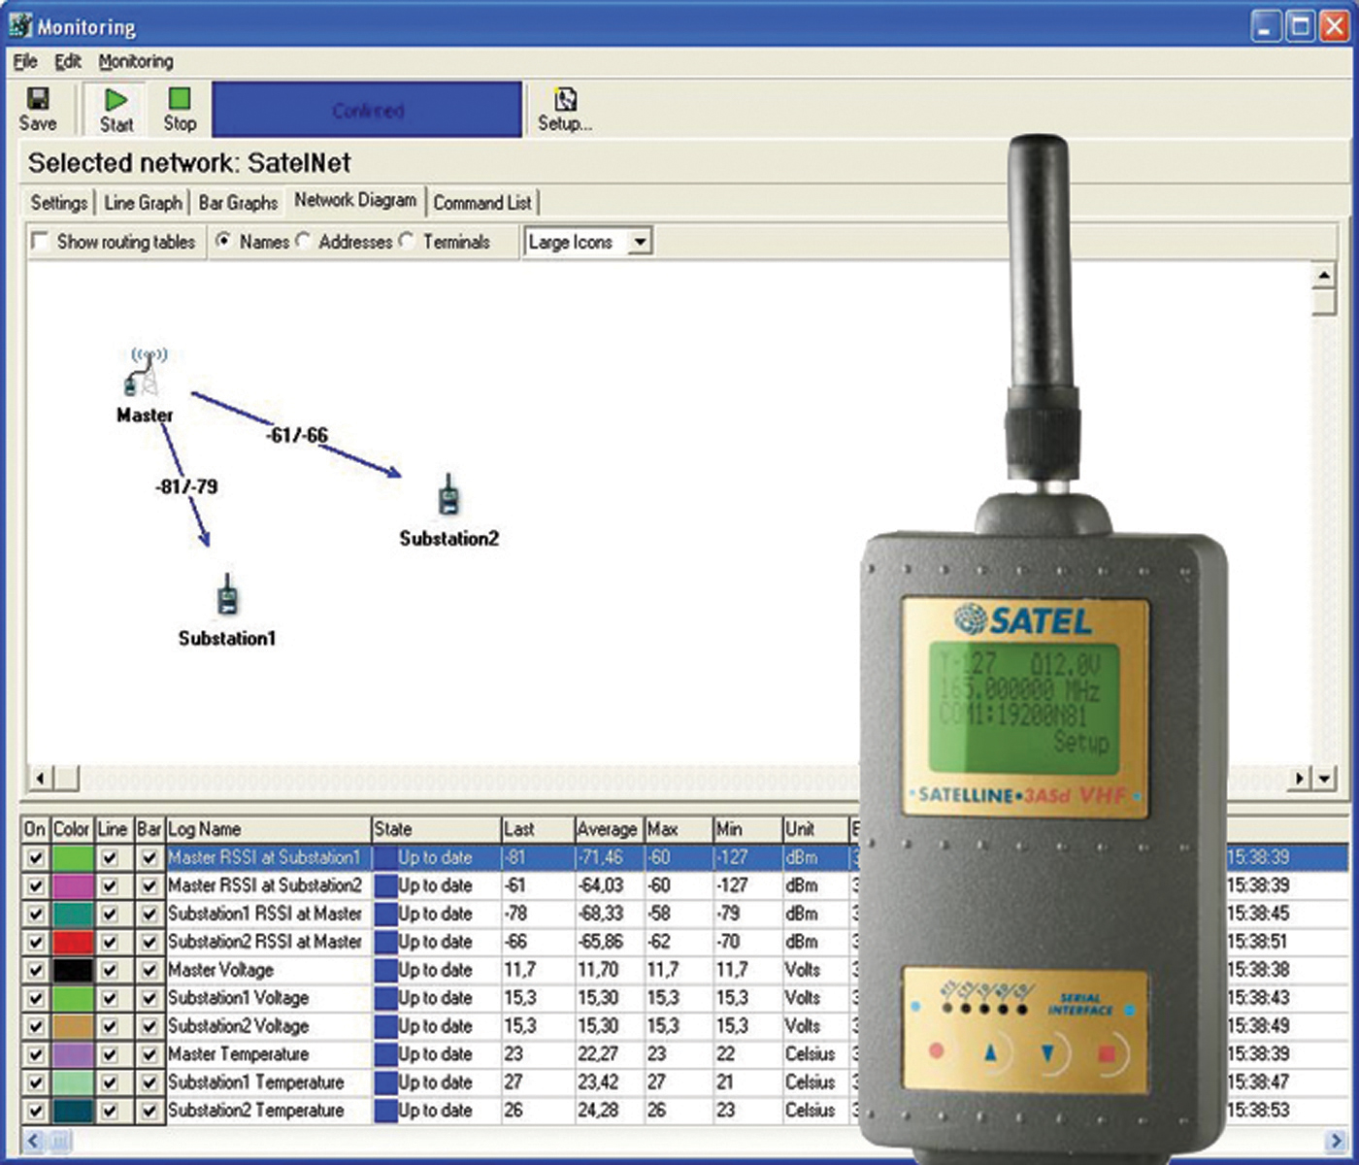The height and width of the screenshot is (1165, 1359).
Task: Click the Master Voltage log name
Action: pos(220,970)
